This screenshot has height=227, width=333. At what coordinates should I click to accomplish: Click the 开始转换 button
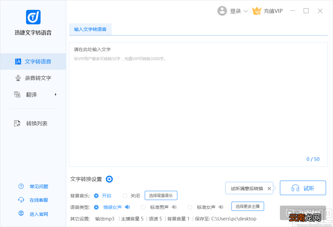click(303, 213)
